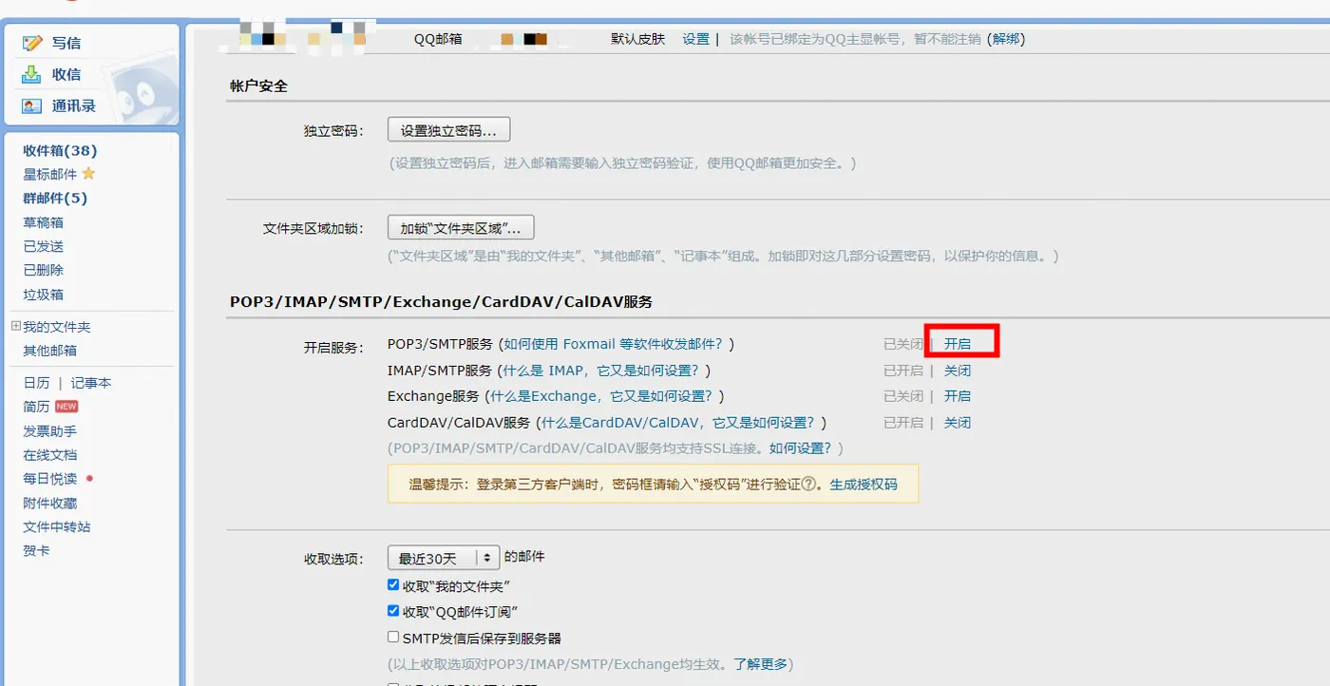Click 了解更多 link
The height and width of the screenshot is (686, 1330).
761,664
